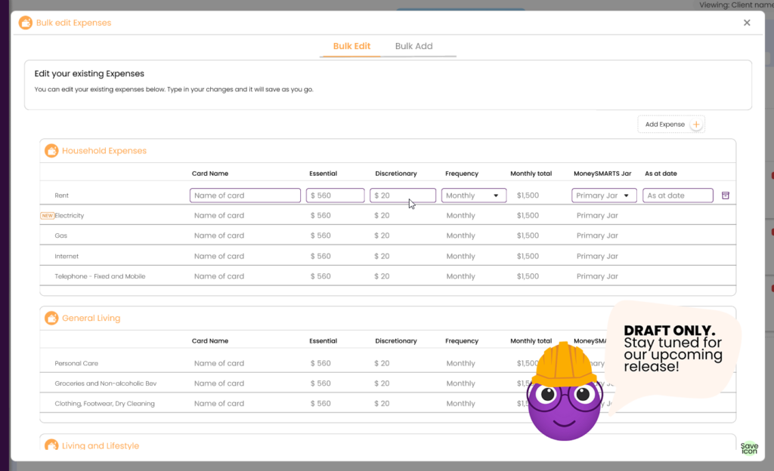Click the As at date input field
Viewport: 774px width, 471px height.
click(x=677, y=195)
